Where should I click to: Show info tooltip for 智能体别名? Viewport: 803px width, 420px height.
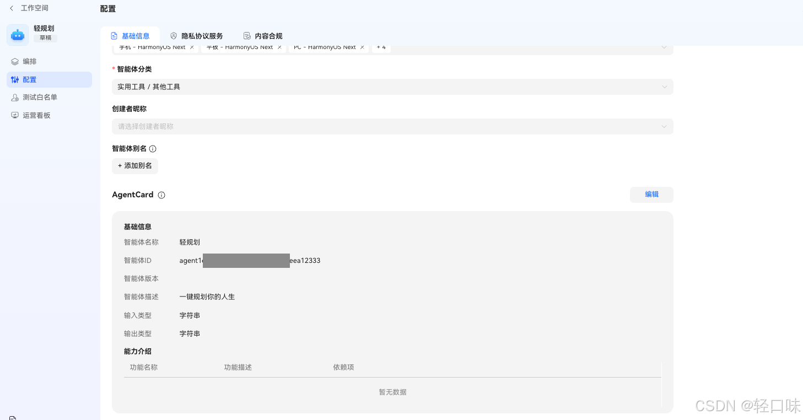[x=153, y=149]
